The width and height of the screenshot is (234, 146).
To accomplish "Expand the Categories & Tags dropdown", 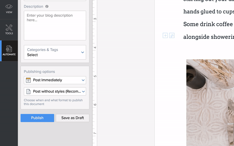I will click(x=82, y=52).
